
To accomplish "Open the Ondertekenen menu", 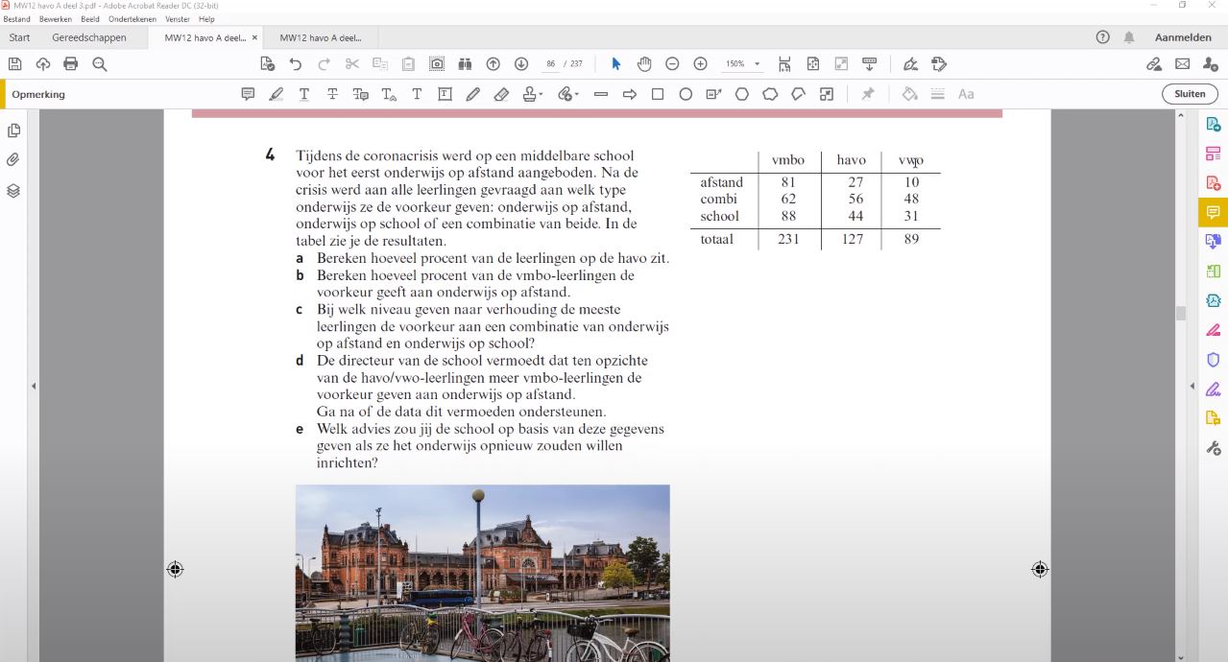I will pos(132,19).
